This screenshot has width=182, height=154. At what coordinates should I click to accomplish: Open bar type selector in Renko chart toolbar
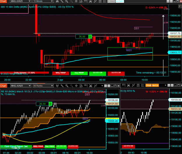click(57, 86)
